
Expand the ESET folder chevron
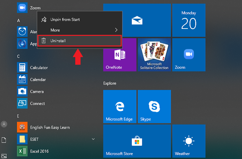(93, 139)
